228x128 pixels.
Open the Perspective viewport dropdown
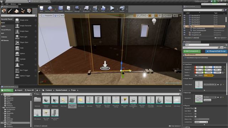47,16
